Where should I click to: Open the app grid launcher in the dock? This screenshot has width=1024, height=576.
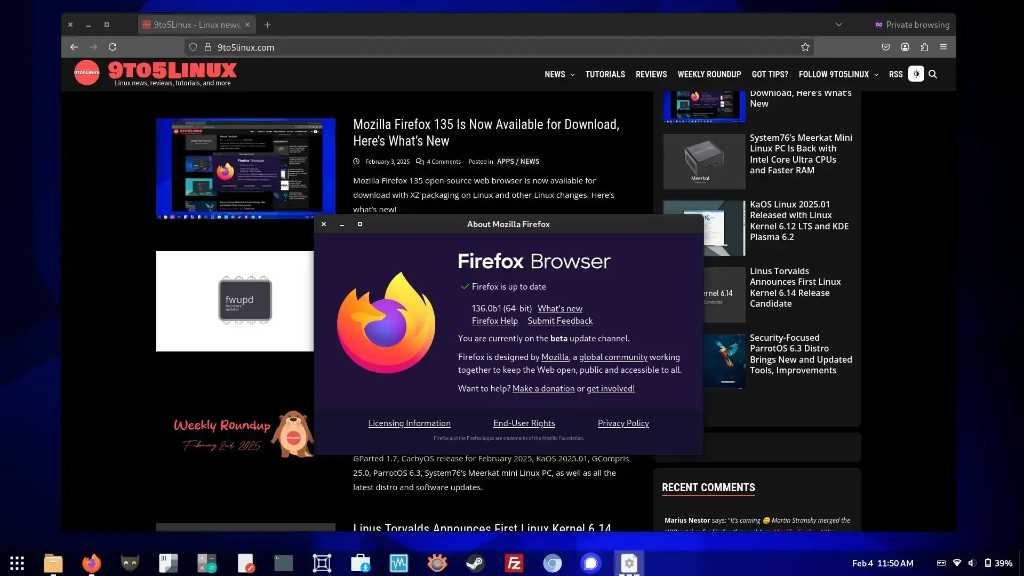click(17, 563)
